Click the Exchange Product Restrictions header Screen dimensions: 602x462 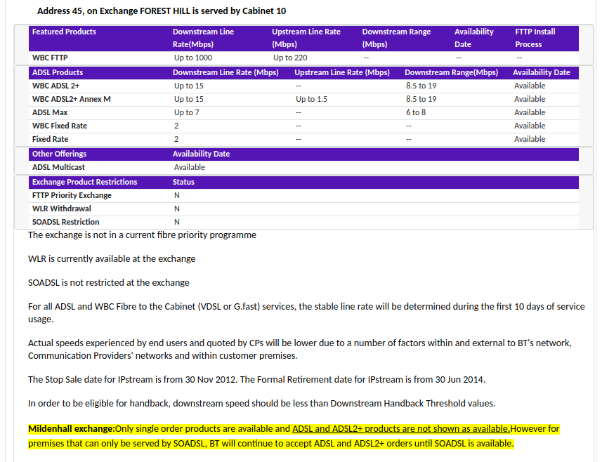[x=84, y=182]
